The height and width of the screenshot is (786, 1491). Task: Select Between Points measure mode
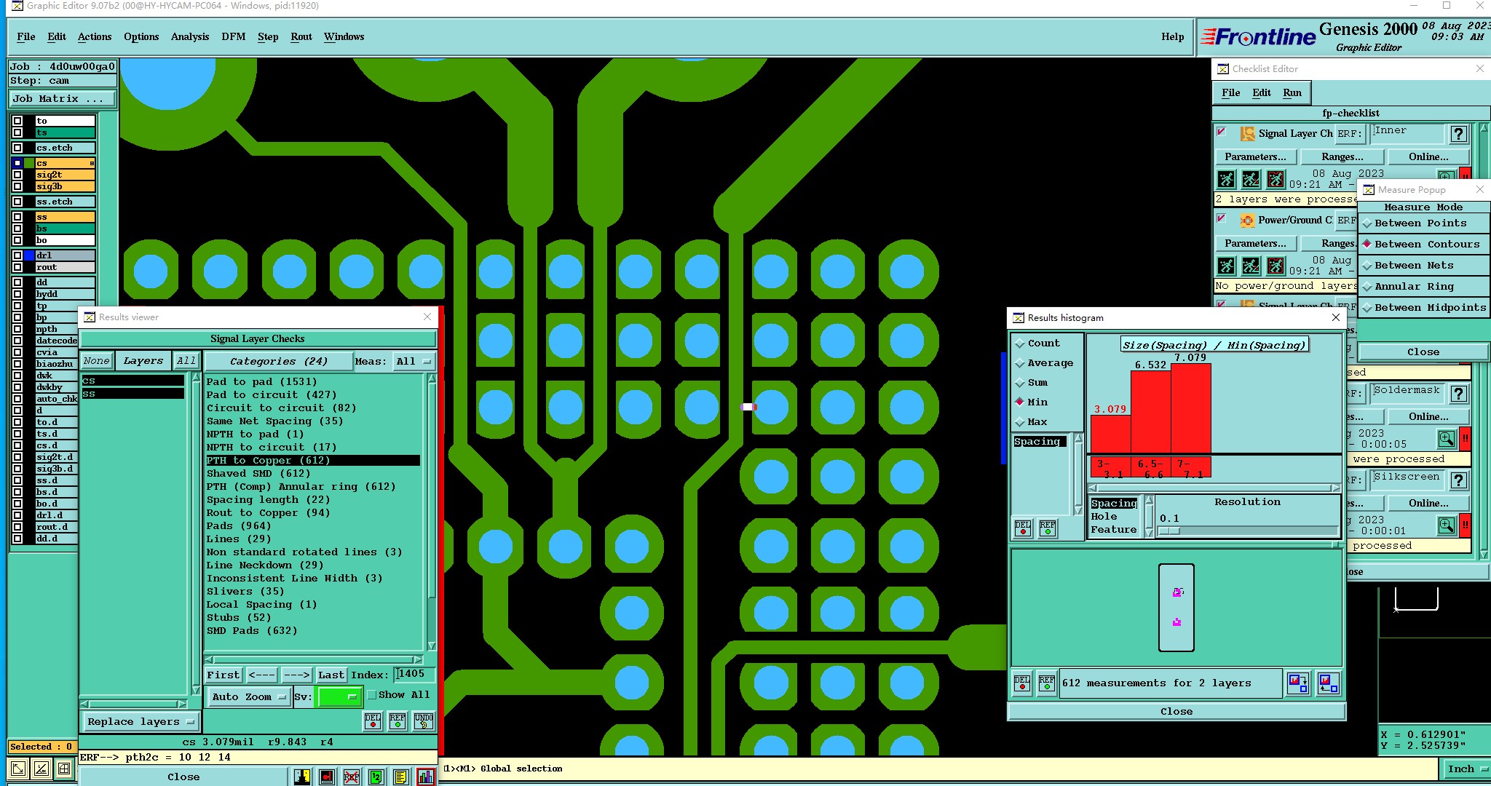click(1423, 223)
